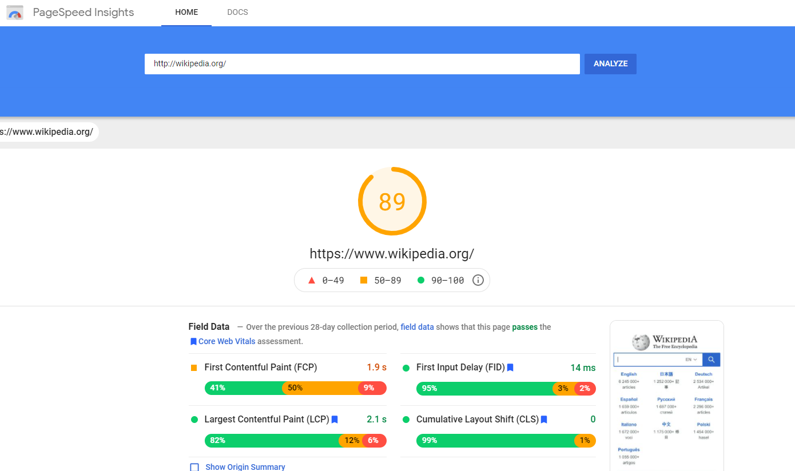
Task: Click the 3% orange segment of the FID bar
Action: pyautogui.click(x=563, y=389)
